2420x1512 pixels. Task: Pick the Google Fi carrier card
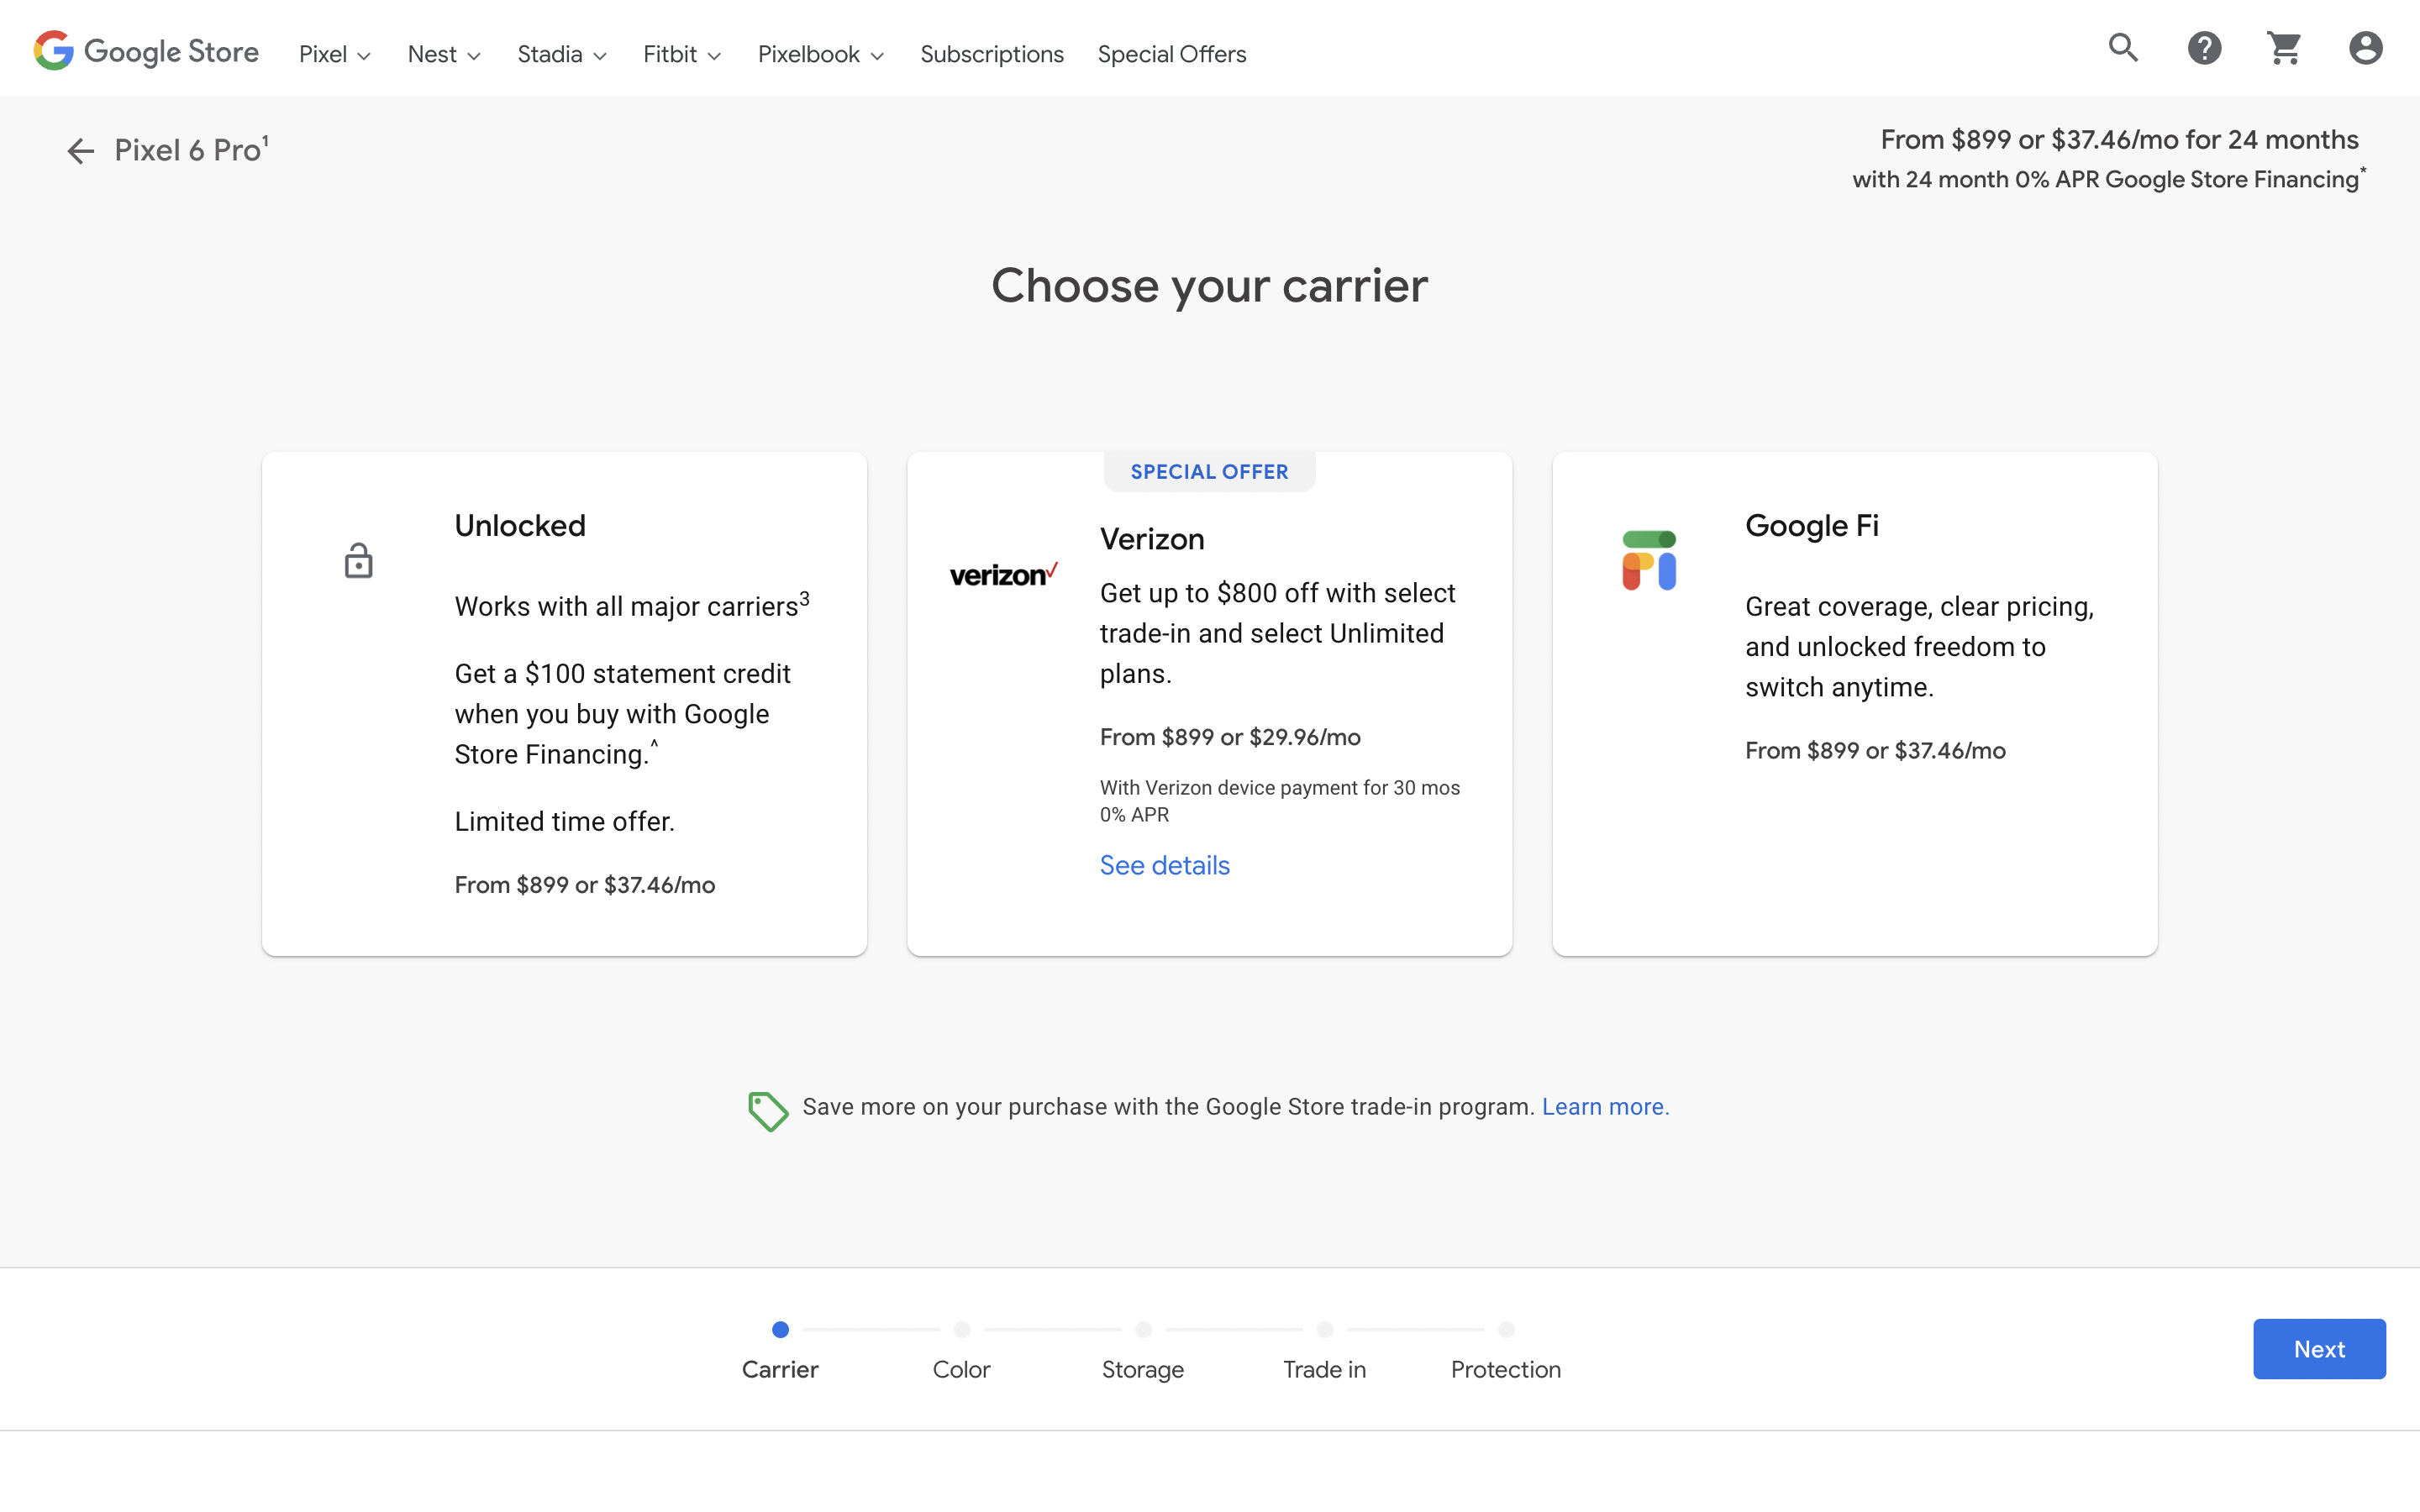click(x=1854, y=703)
